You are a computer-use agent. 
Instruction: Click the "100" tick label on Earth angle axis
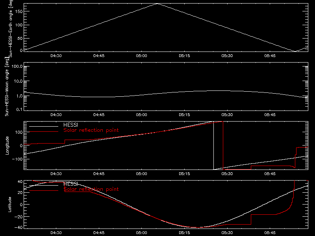click(x=19, y=25)
